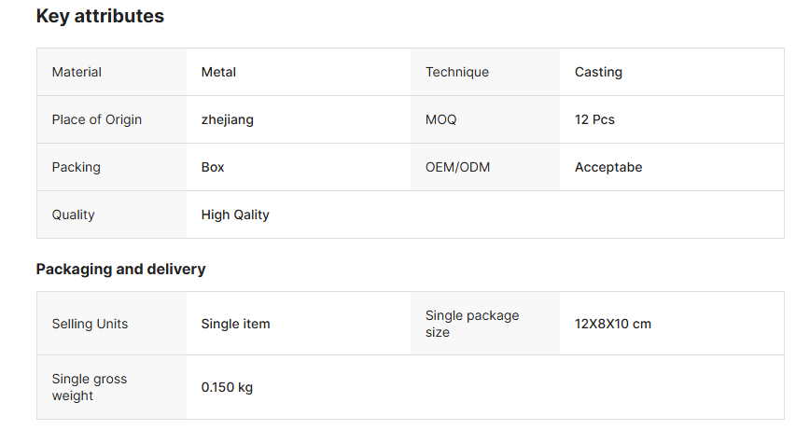Select the OEM/ODM label cell

tap(458, 167)
